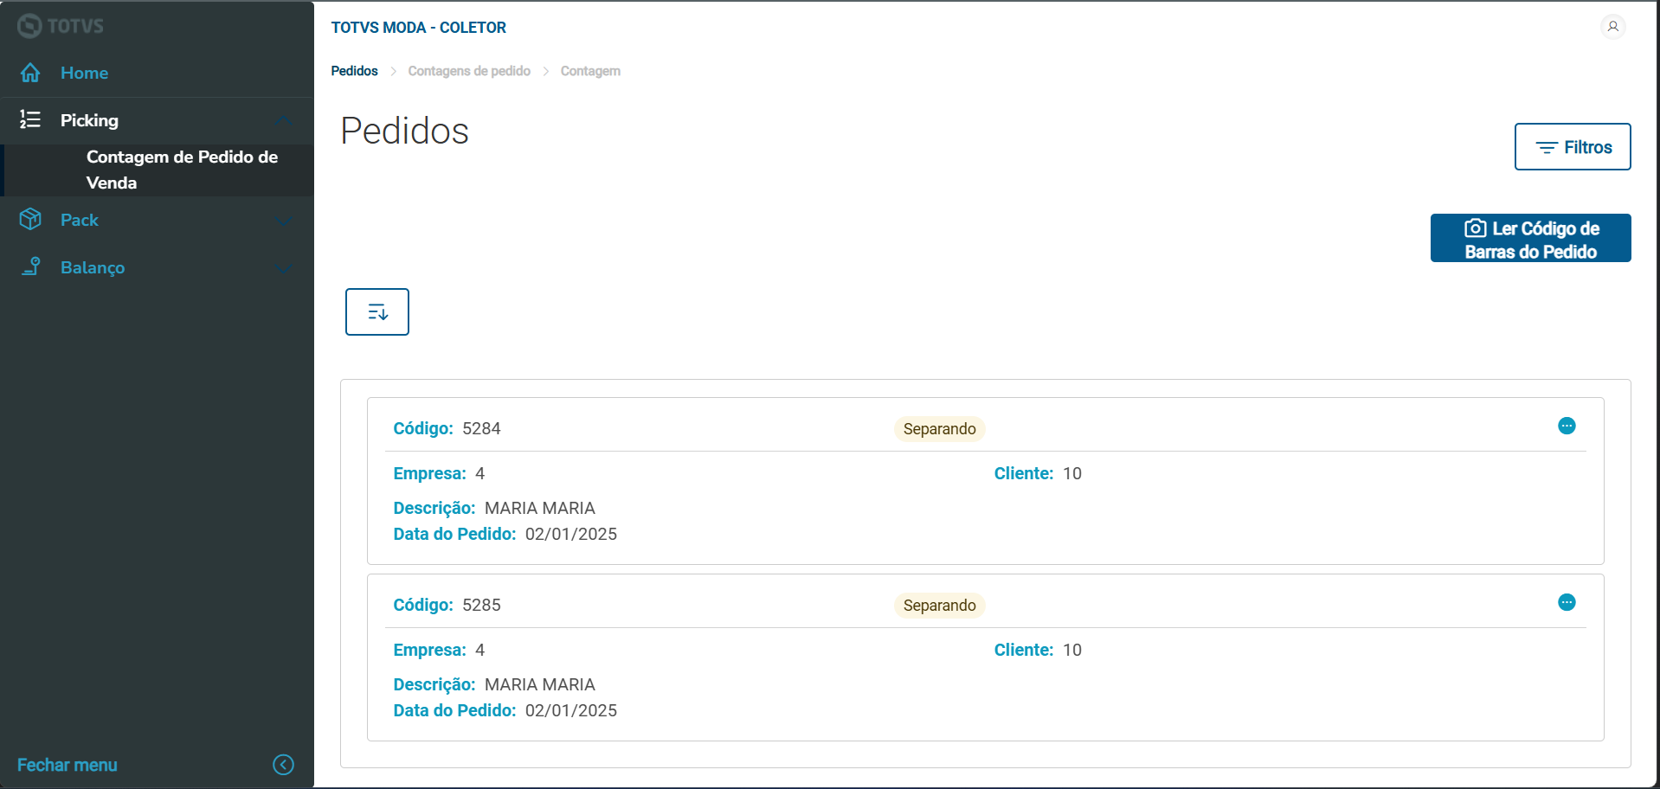Screen dimensions: 1660x789
Task: Collapse the Picking menu chevron
Action: pos(283,120)
